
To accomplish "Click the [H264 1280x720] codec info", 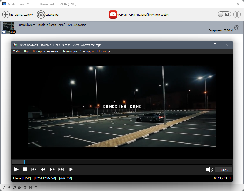I will click(x=45, y=178).
